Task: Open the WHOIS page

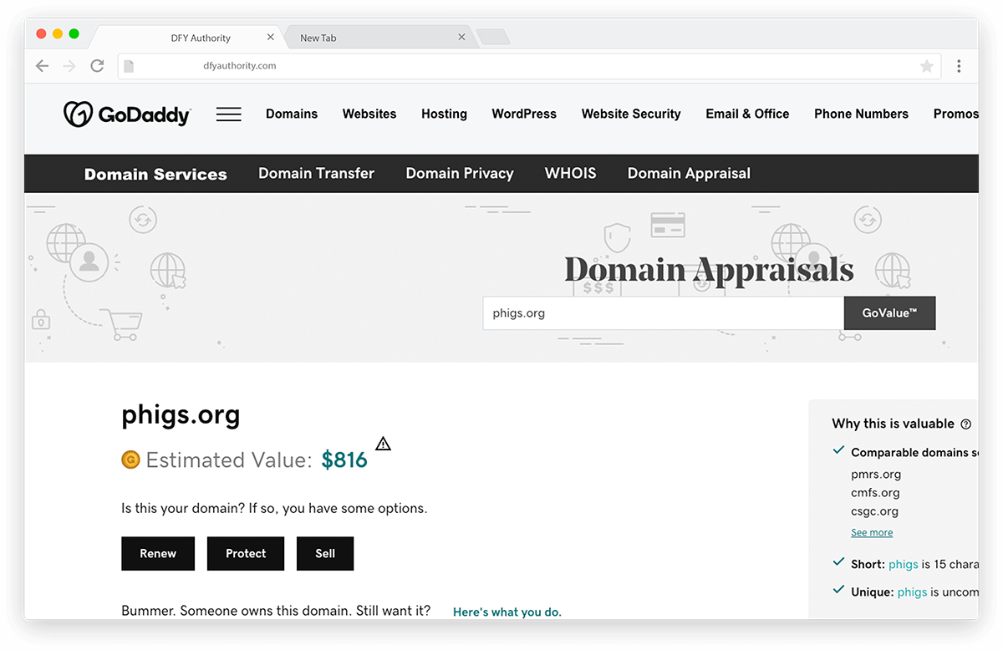Action: click(x=571, y=174)
